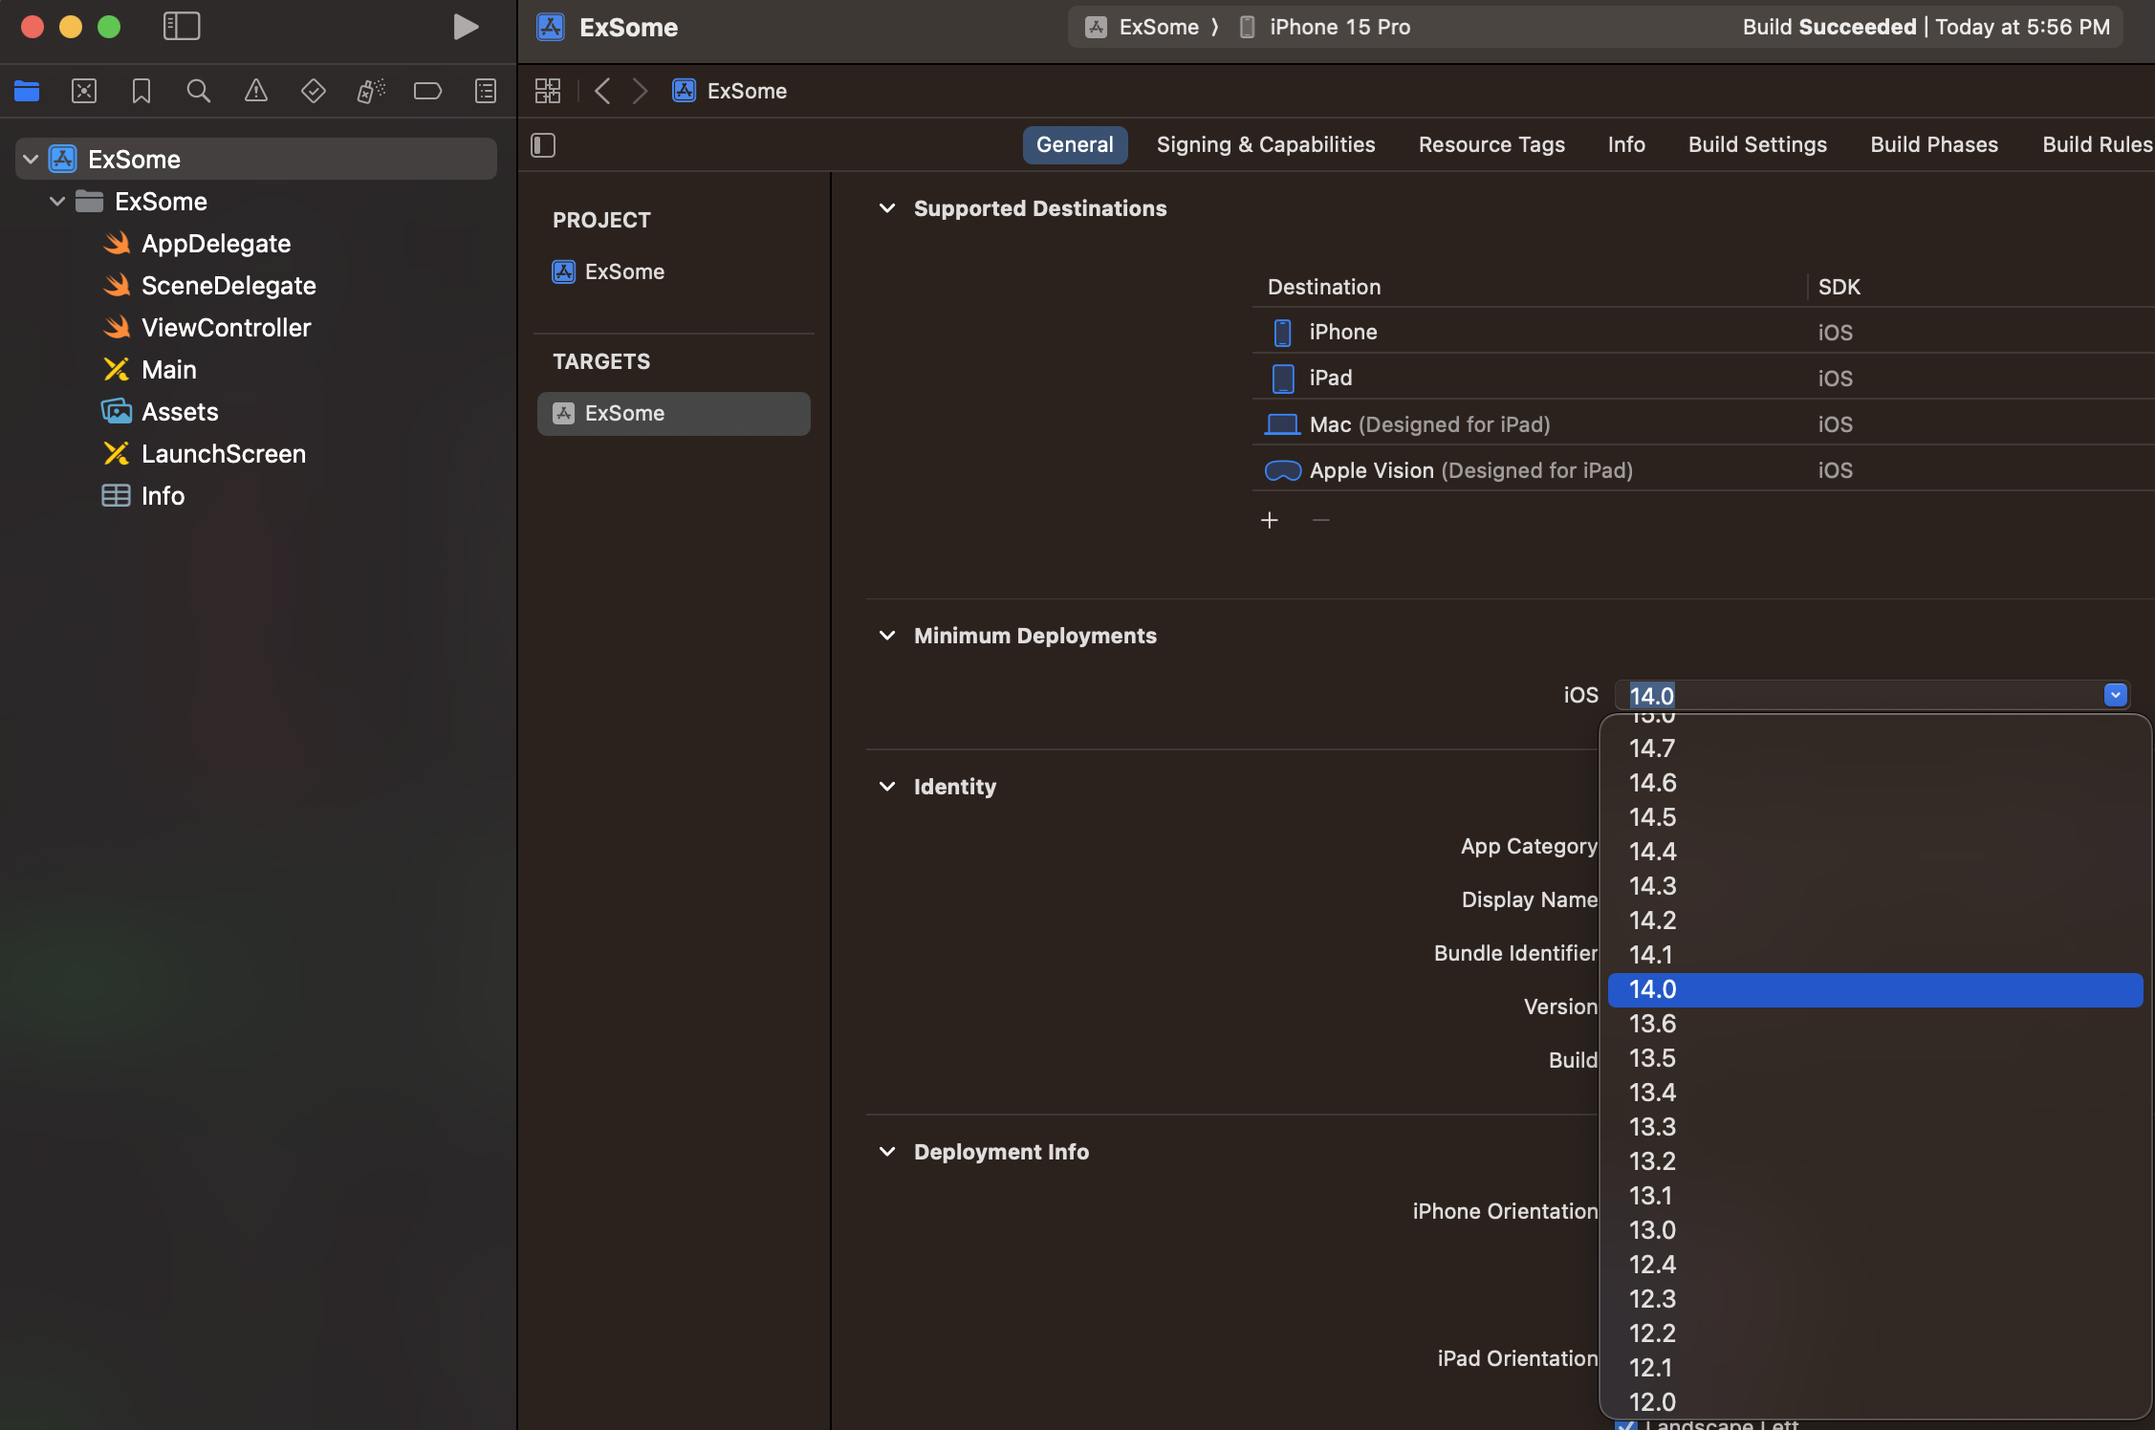Collapse the Supported Destinations section
Image resolution: width=2155 pixels, height=1430 pixels.
tap(887, 208)
